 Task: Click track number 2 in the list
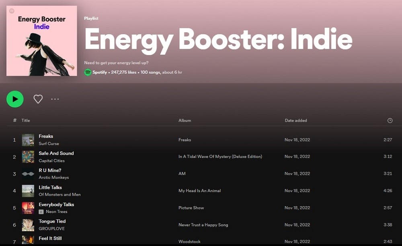(14, 157)
